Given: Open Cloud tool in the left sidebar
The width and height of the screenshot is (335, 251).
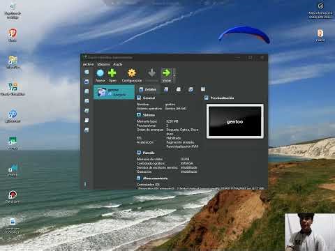Looking at the screenshot, I should pyautogui.click(x=87, y=120).
